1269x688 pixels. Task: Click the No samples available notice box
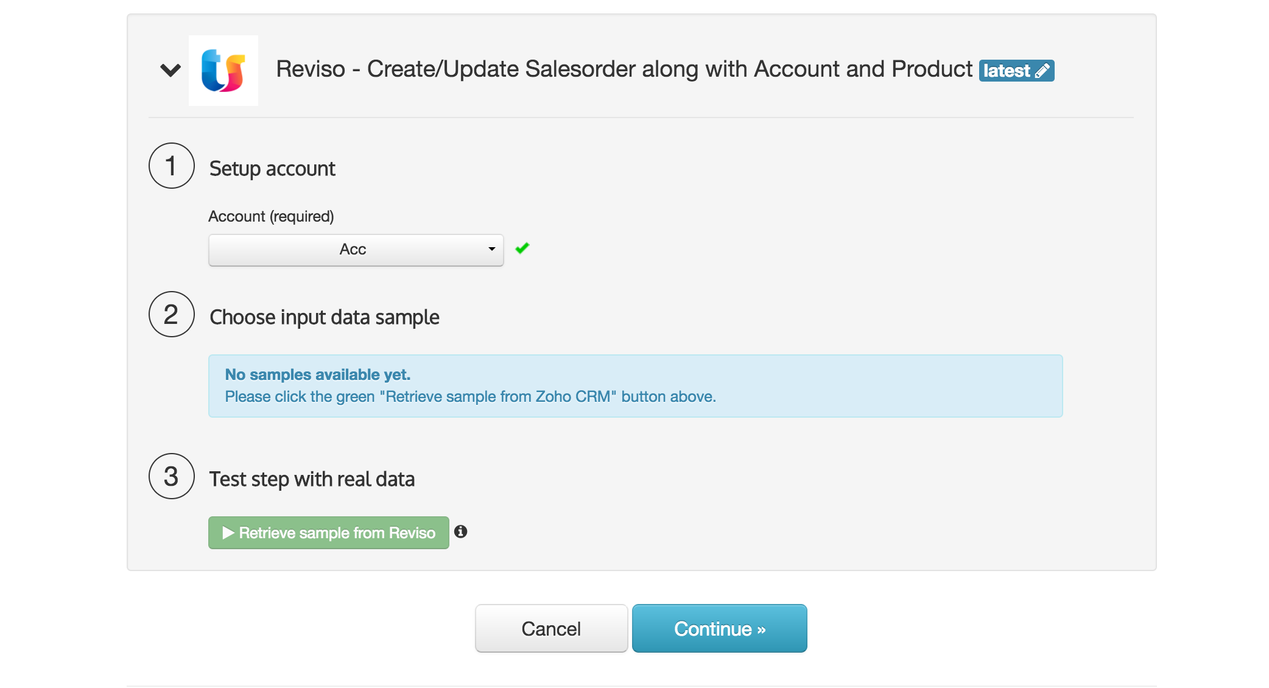pyautogui.click(x=635, y=386)
